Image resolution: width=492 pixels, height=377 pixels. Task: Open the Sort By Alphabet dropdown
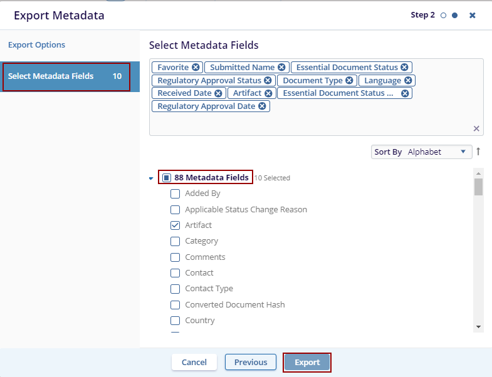coord(422,152)
